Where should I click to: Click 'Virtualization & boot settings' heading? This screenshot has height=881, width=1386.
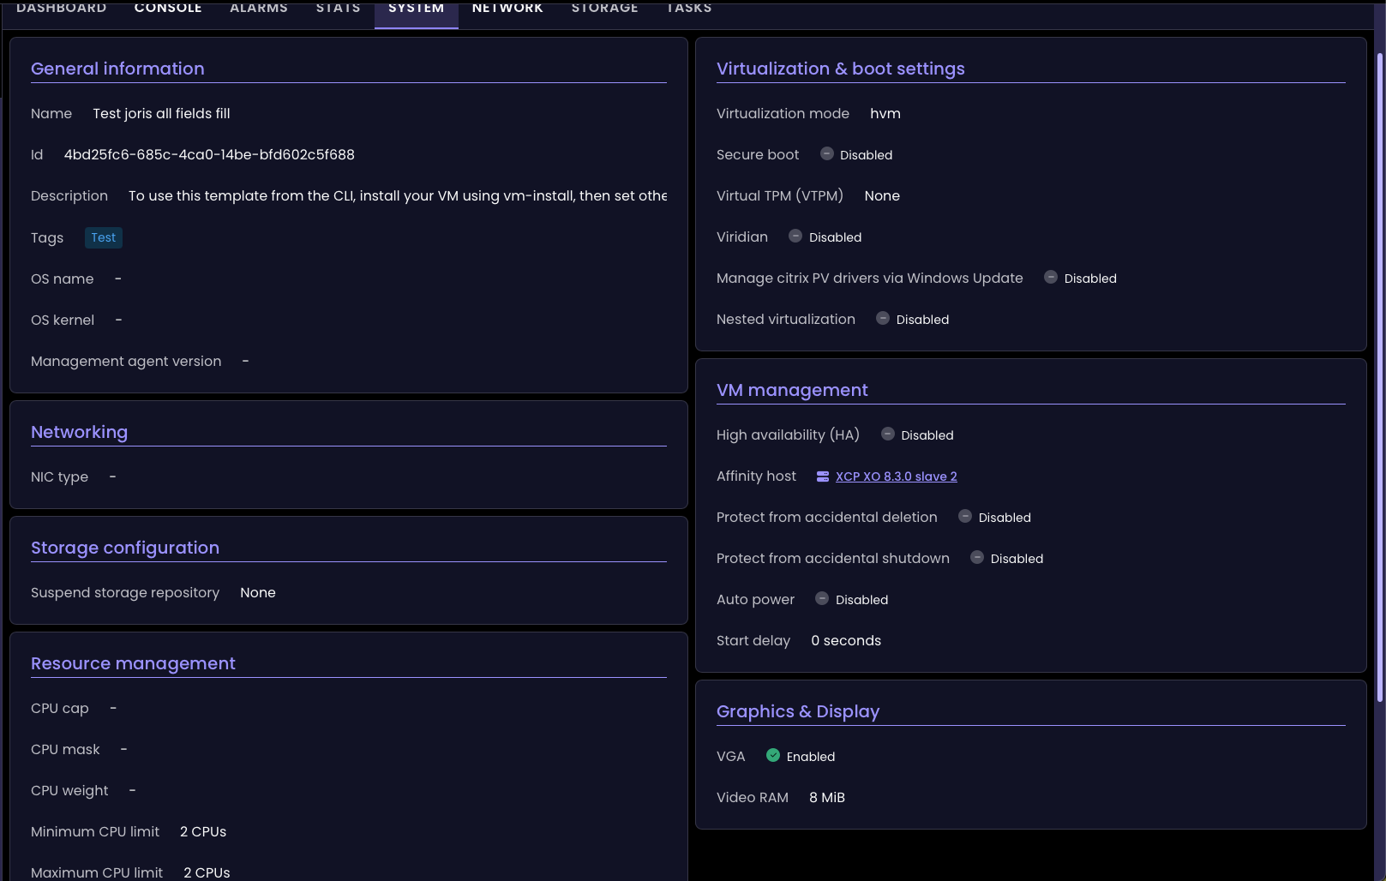pos(841,69)
